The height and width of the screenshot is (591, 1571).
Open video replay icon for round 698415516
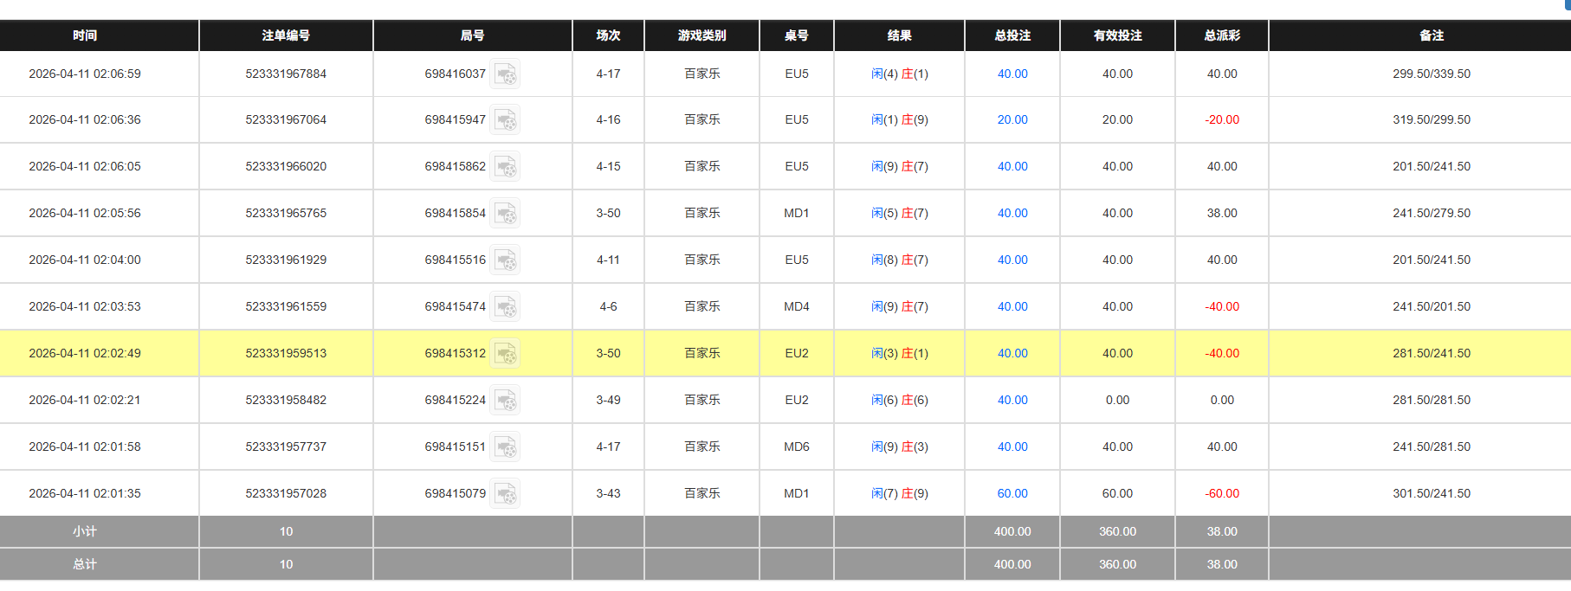[506, 260]
